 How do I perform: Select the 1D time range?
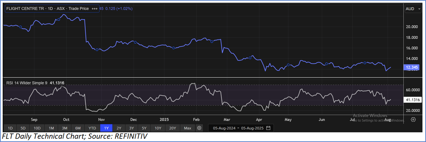coord(10,128)
